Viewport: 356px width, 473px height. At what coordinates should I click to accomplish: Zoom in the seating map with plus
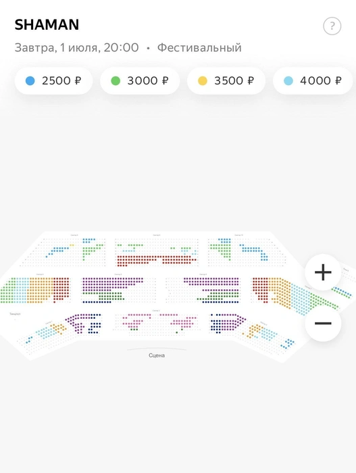coord(323,272)
